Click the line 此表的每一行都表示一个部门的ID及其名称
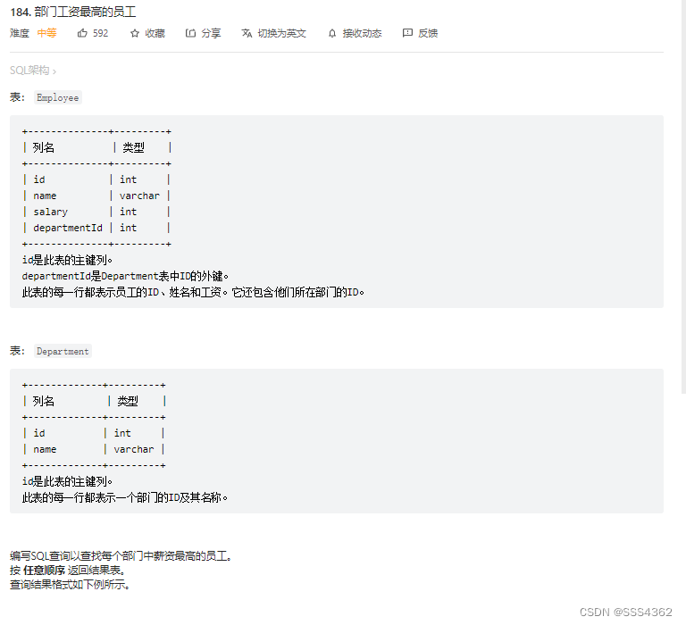Viewport: 686px width, 625px height. click(x=125, y=497)
